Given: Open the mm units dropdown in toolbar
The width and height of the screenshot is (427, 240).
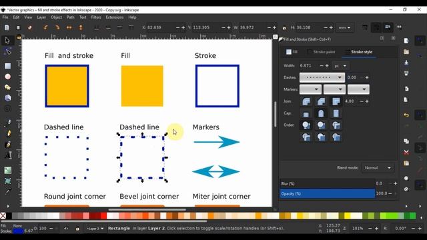Looking at the screenshot, I should (x=344, y=27).
